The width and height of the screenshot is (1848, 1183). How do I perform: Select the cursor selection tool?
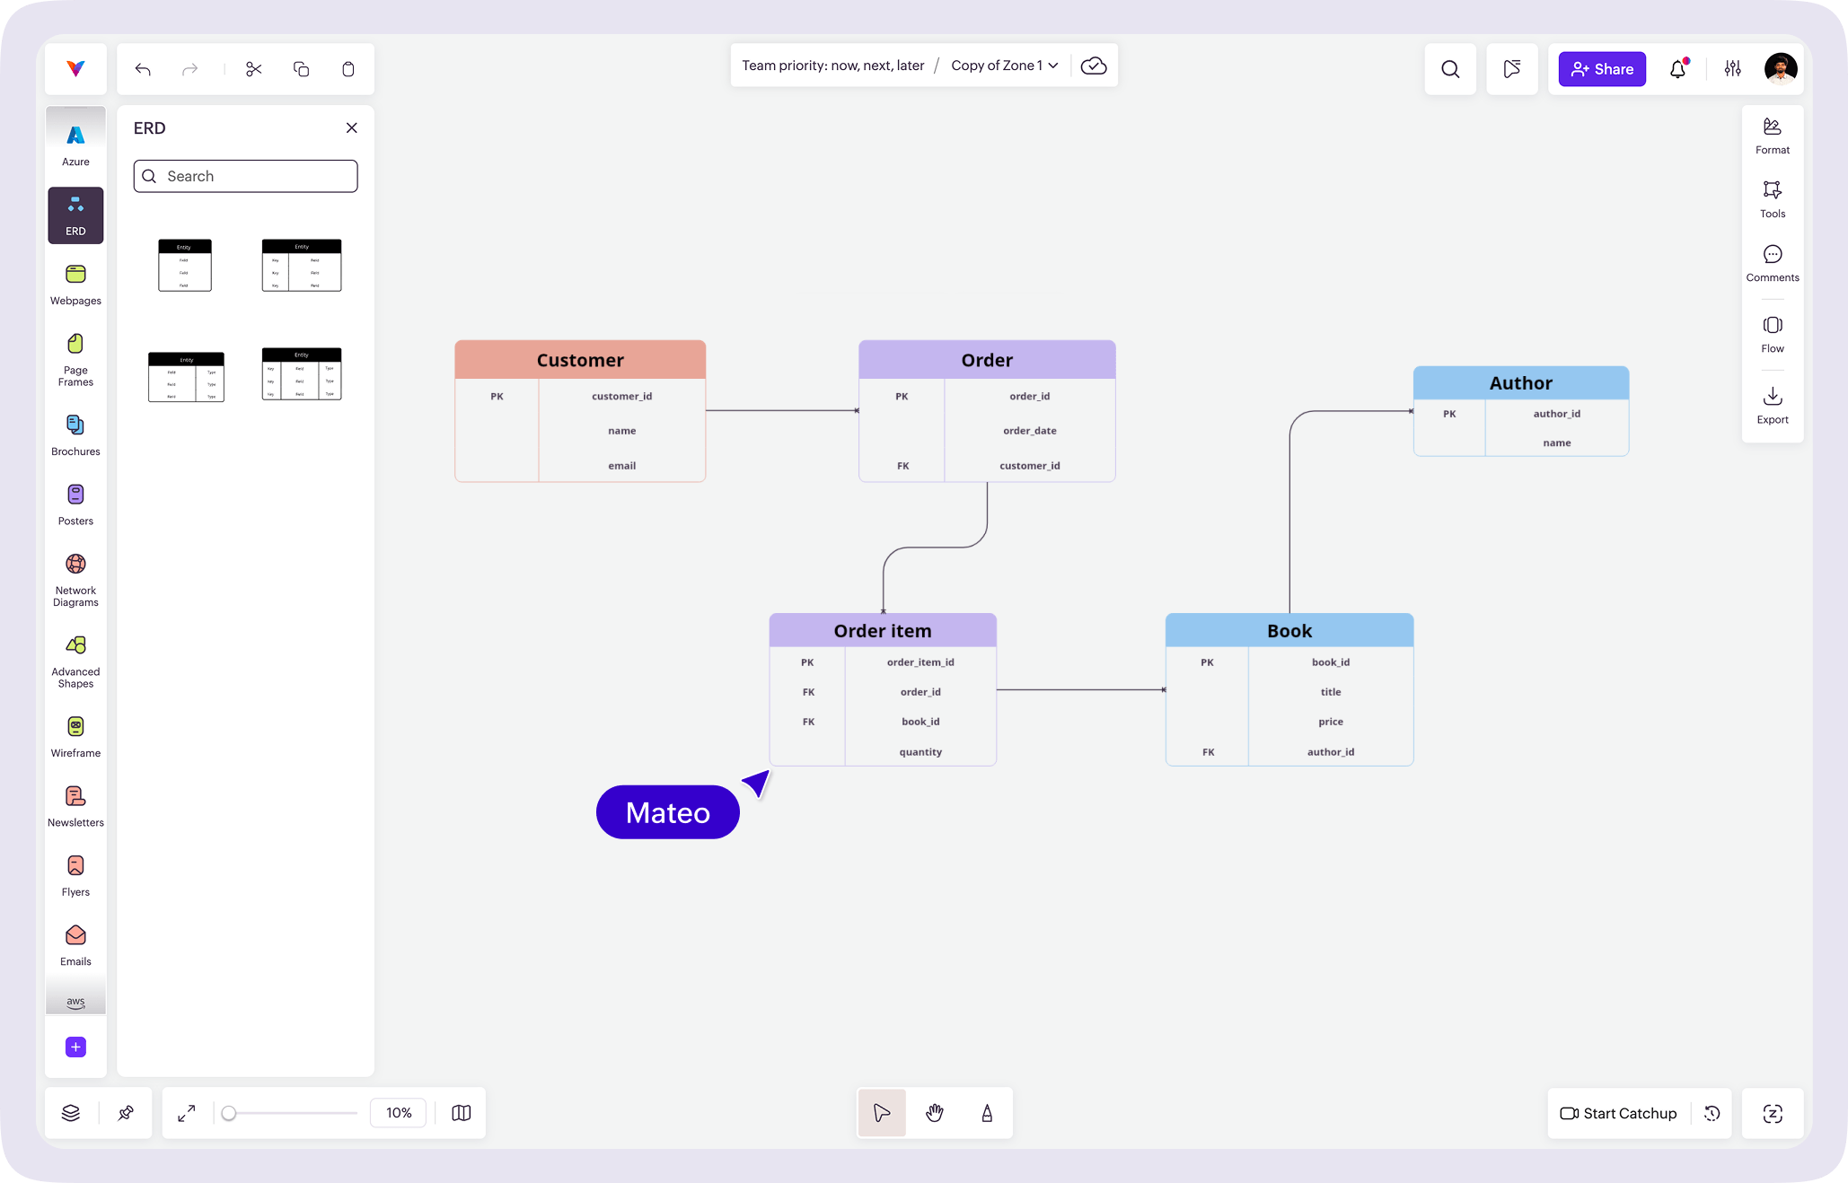point(882,1113)
